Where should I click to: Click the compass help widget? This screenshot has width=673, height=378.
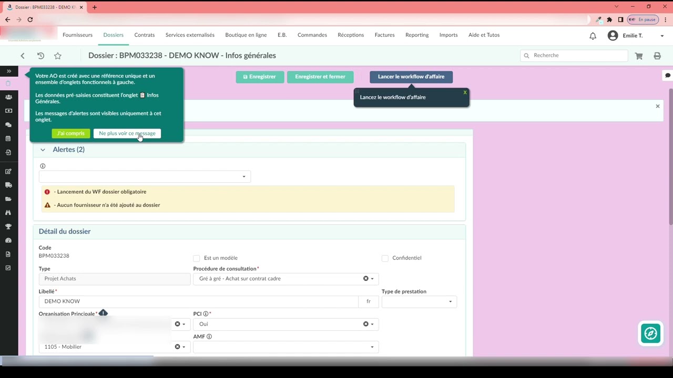(650, 333)
